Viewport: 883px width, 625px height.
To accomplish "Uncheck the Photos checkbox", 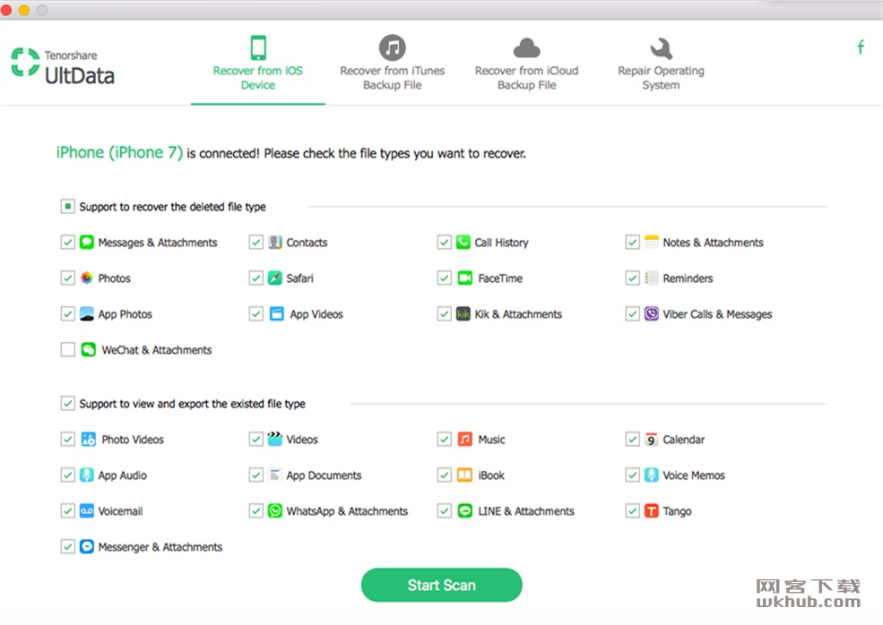I will pos(67,278).
